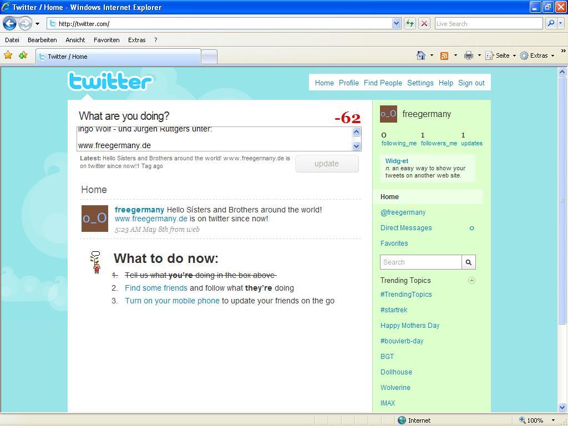Open the Help link
Screen dimensions: 568x426
click(446, 83)
